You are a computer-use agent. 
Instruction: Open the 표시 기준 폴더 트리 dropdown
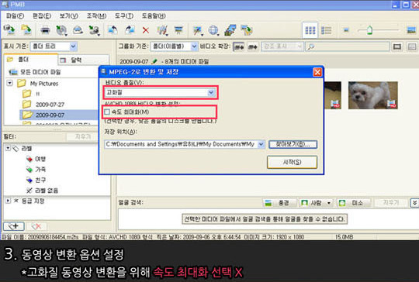coord(73,46)
